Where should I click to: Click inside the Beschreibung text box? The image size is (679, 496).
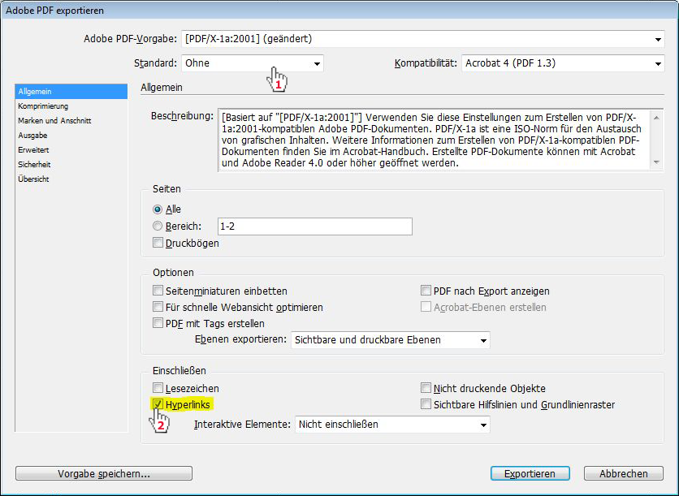pyautogui.click(x=435, y=140)
